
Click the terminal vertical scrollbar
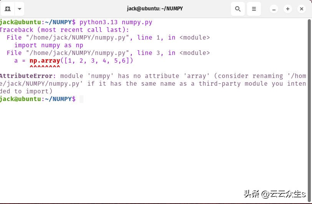309,111
